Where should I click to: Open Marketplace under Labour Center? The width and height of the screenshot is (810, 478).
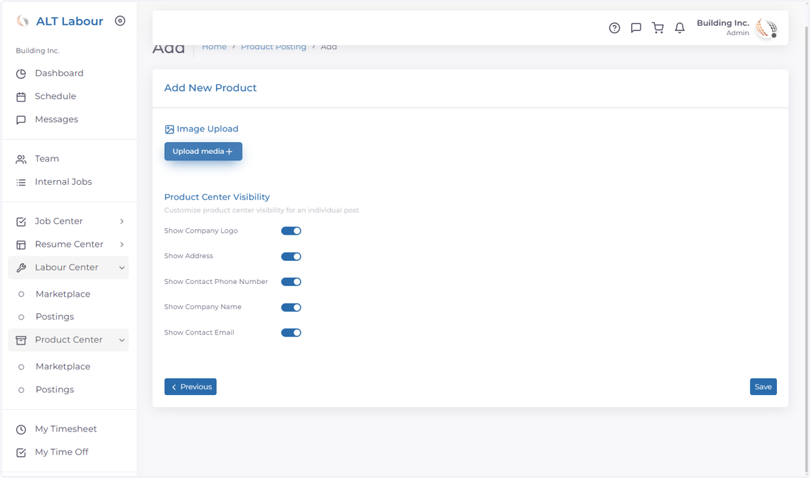(x=63, y=294)
